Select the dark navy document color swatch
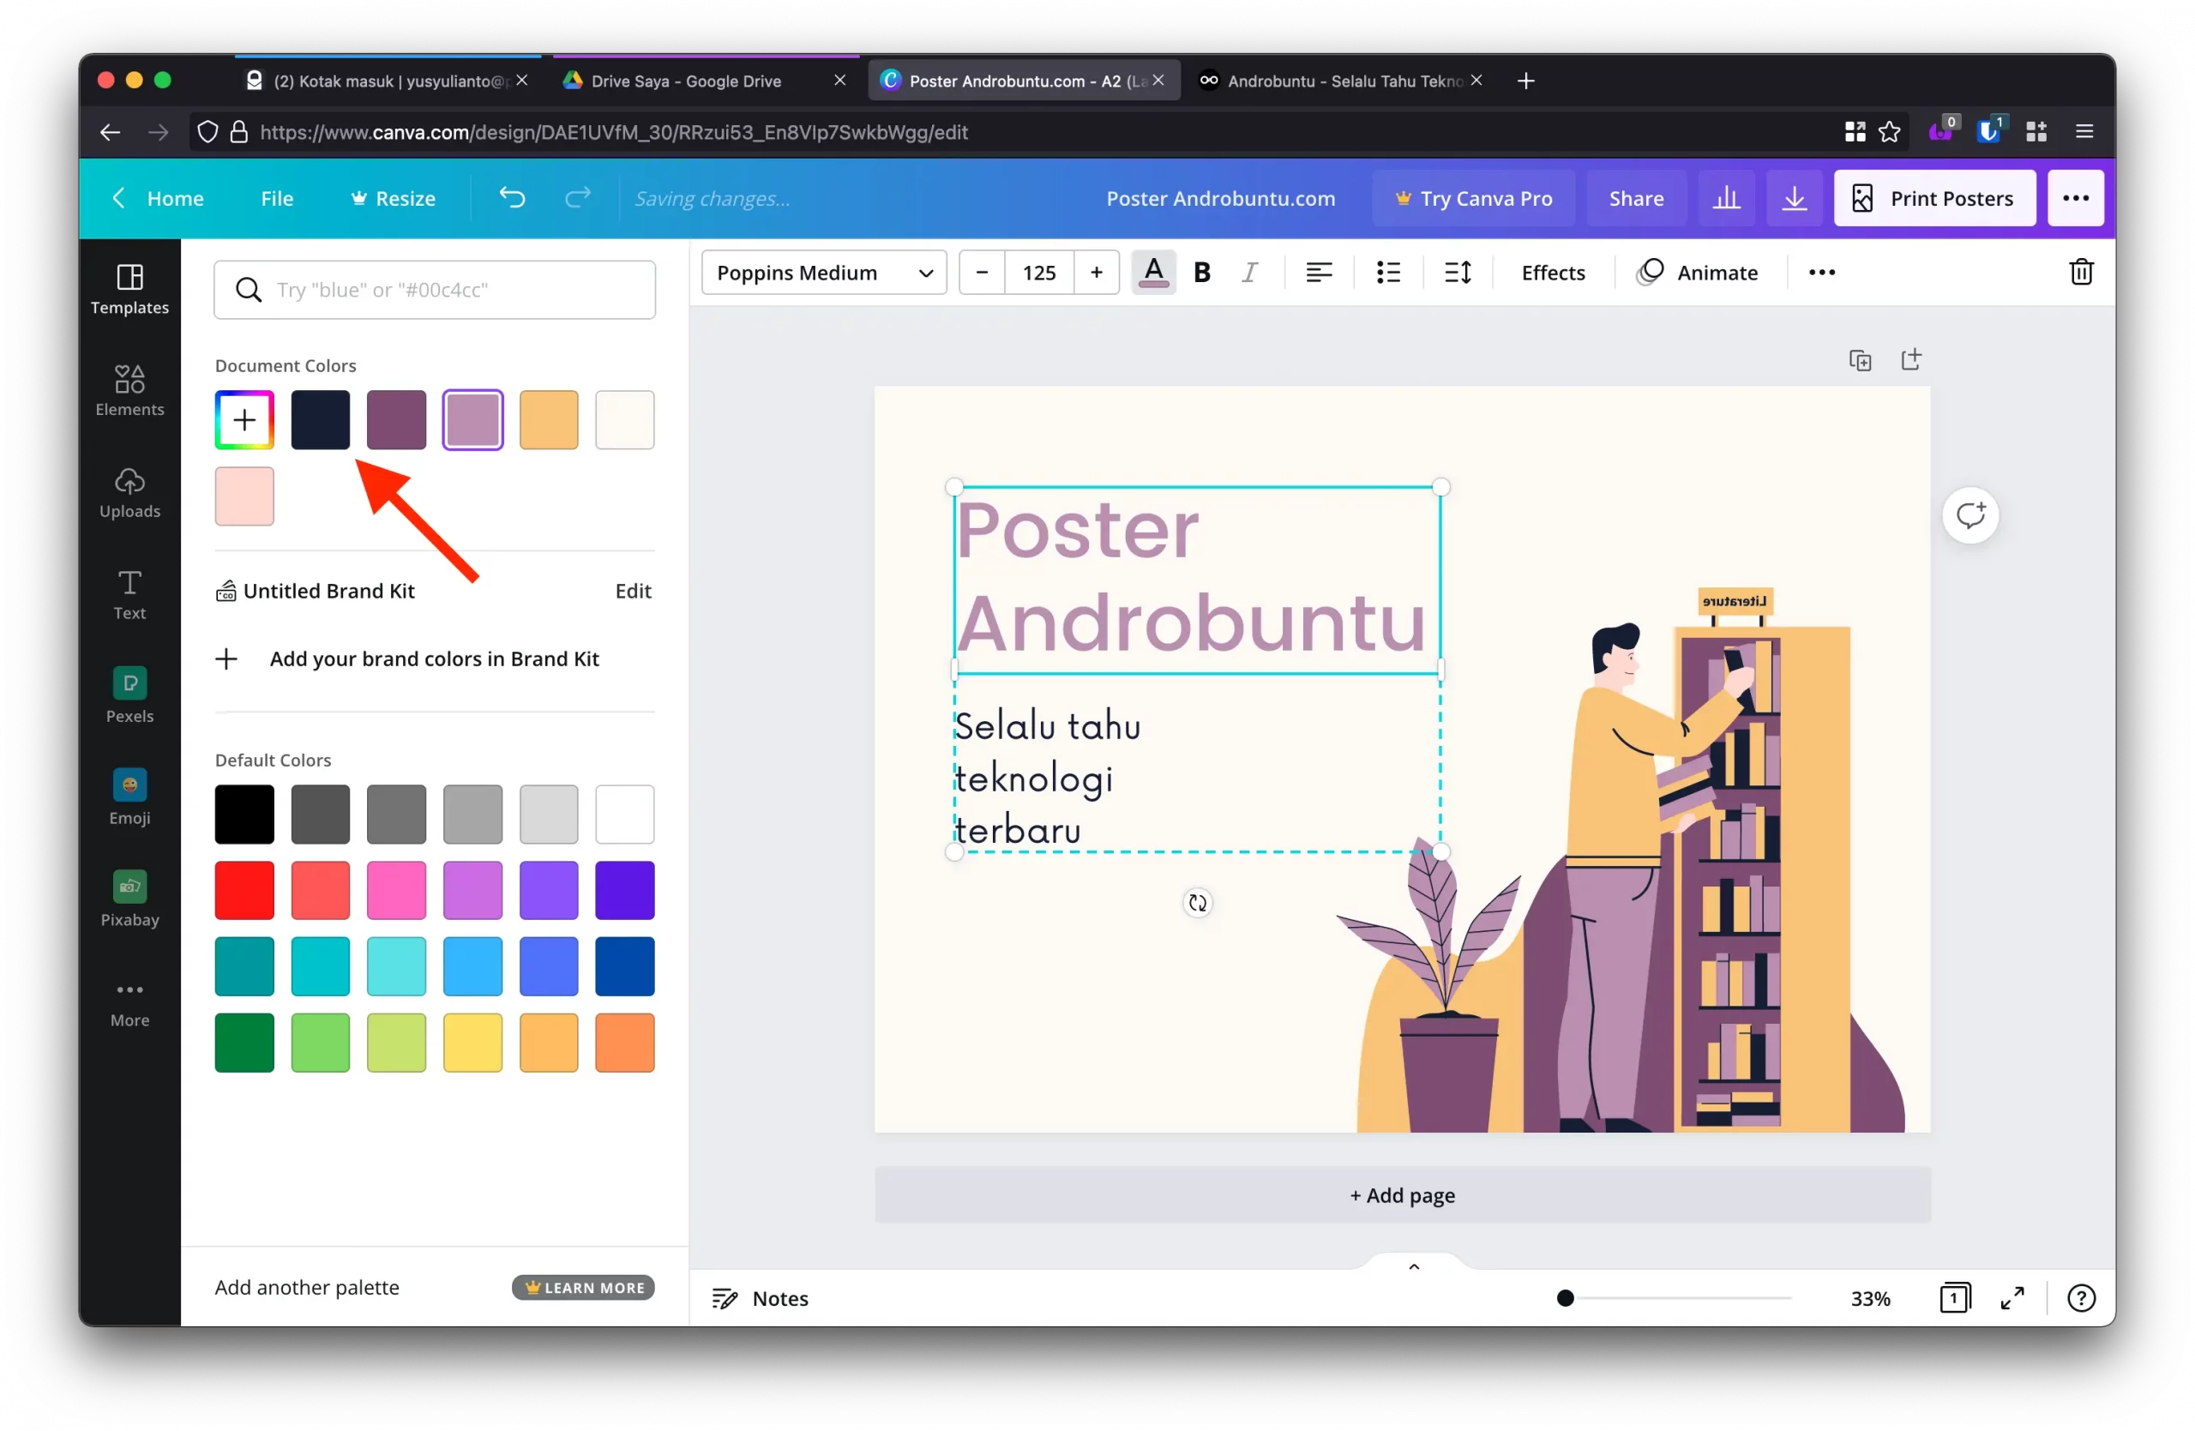 coord(320,419)
